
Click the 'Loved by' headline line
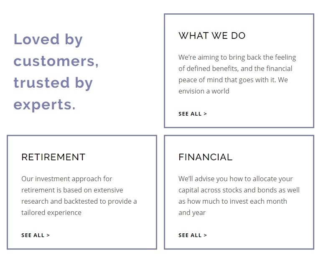pos(48,40)
